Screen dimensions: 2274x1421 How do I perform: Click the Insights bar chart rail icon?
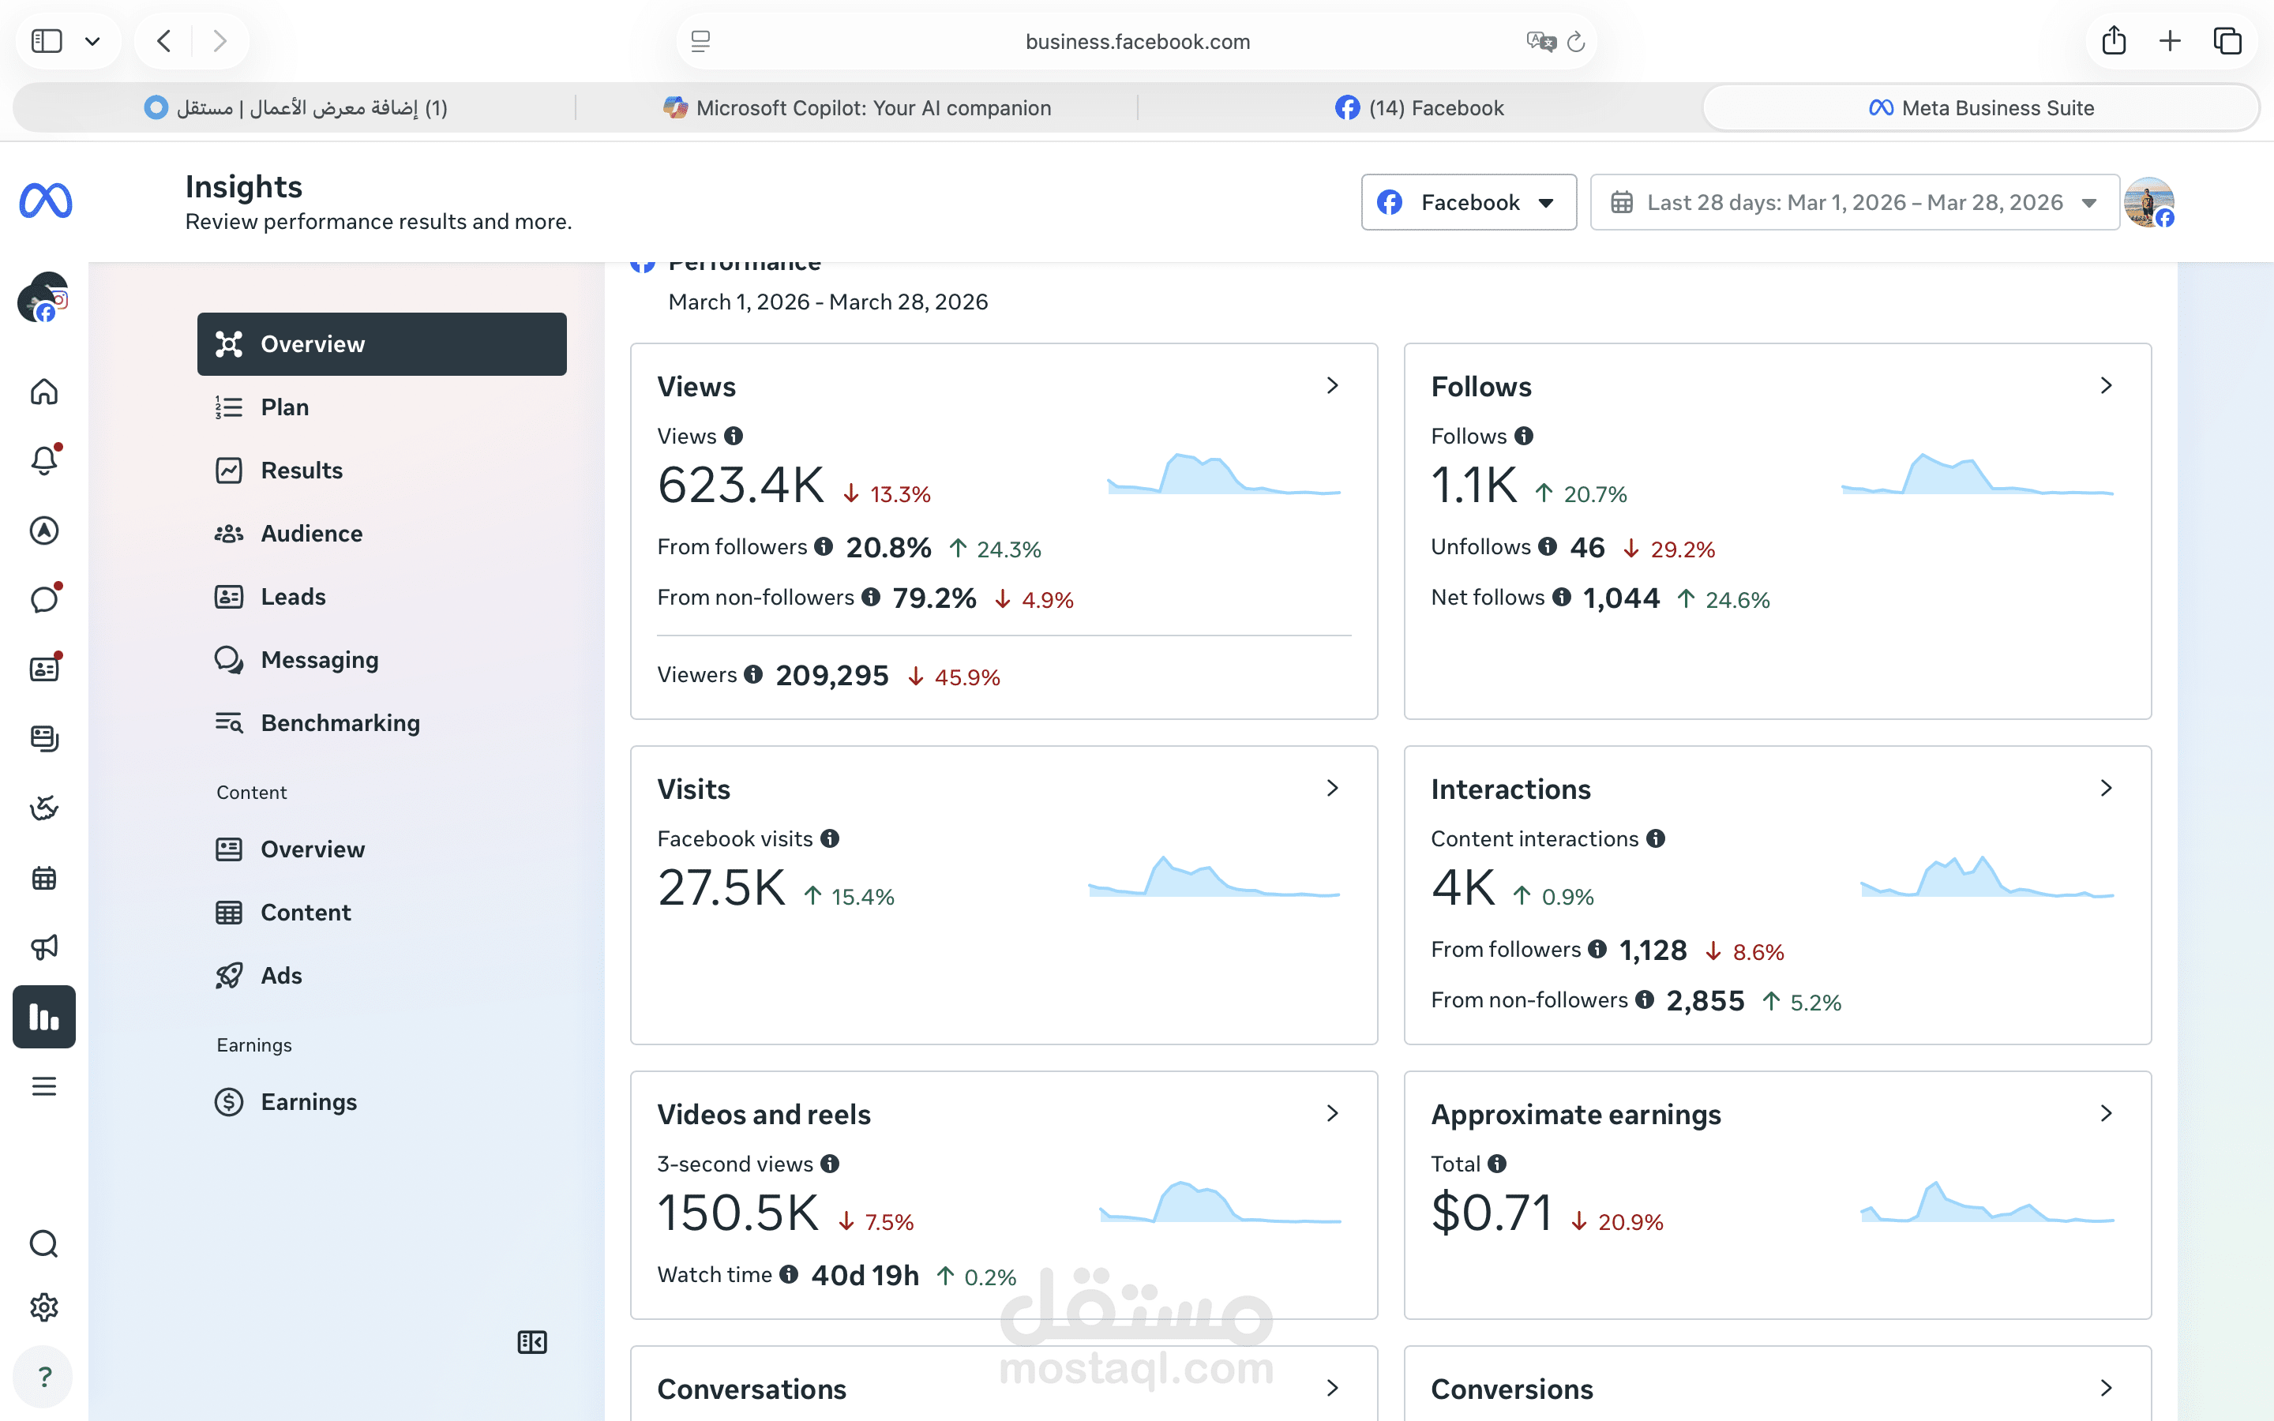(44, 1017)
